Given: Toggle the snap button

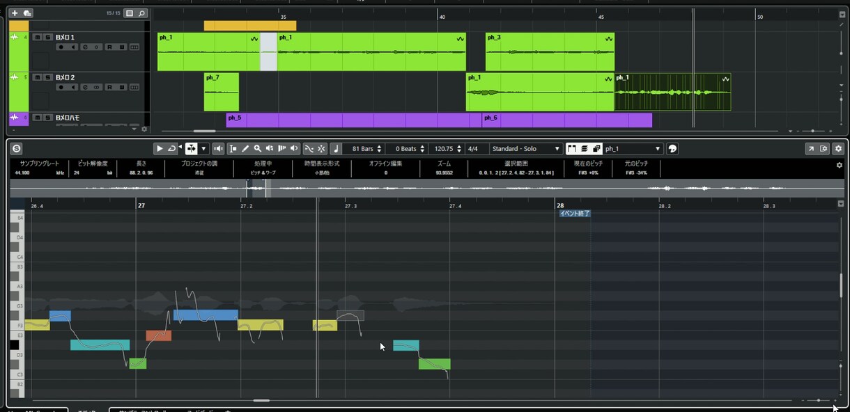Looking at the screenshot, I should [x=321, y=148].
